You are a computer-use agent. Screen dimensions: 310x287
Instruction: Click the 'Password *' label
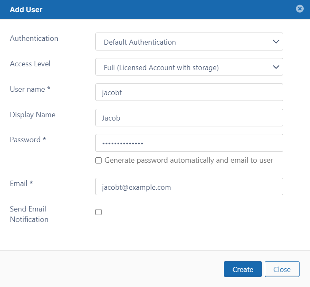pyautogui.click(x=28, y=140)
